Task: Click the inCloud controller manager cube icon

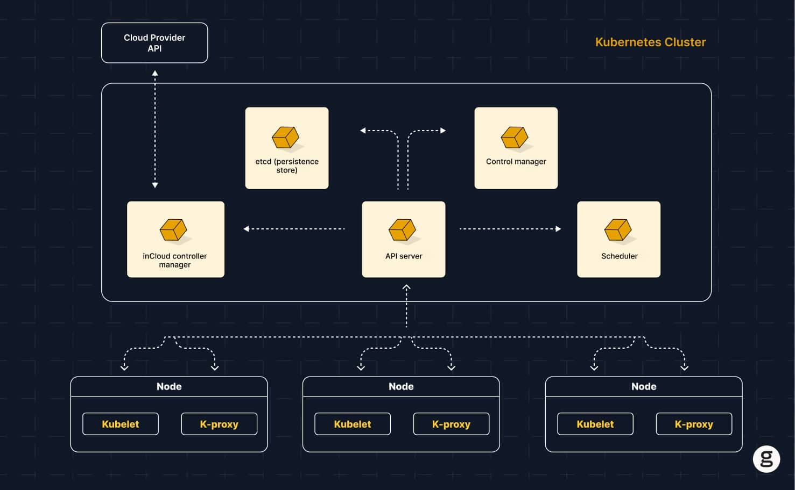Action: pos(173,230)
